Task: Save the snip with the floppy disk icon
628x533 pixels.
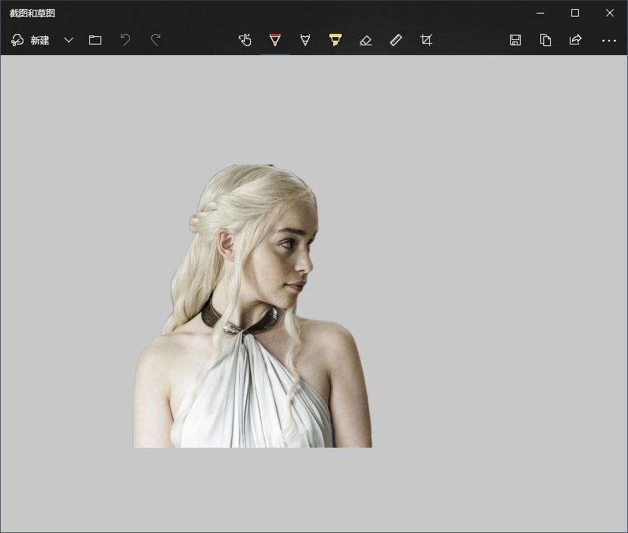Action: [x=515, y=40]
